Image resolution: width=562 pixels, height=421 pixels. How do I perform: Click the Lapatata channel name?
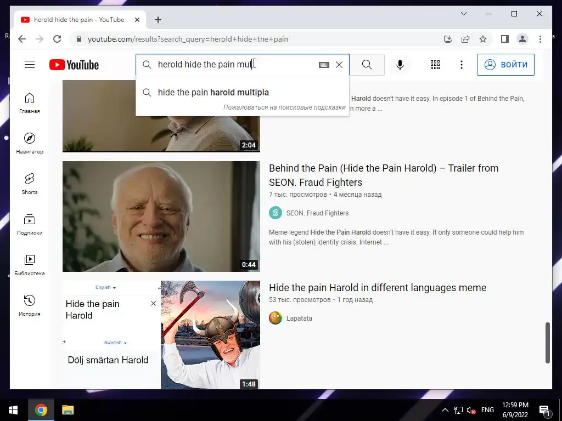click(299, 318)
